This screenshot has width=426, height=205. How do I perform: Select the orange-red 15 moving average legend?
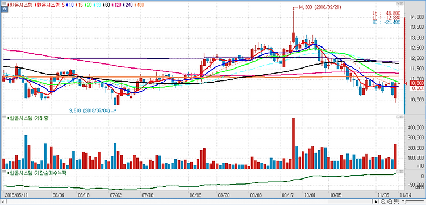click(x=79, y=5)
